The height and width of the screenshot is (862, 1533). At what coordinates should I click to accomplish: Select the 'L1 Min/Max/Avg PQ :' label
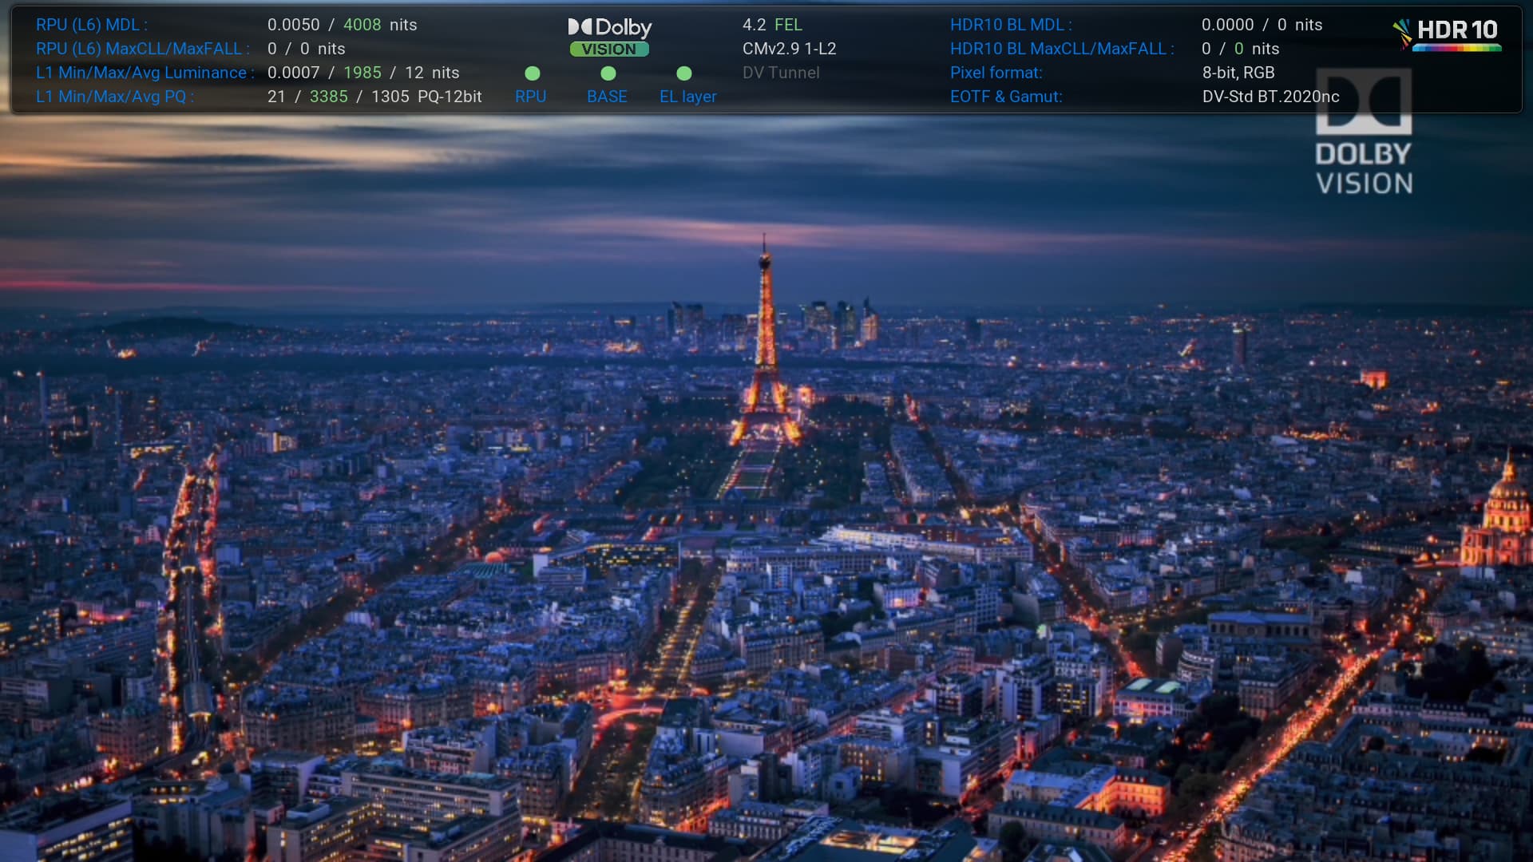pyautogui.click(x=115, y=97)
